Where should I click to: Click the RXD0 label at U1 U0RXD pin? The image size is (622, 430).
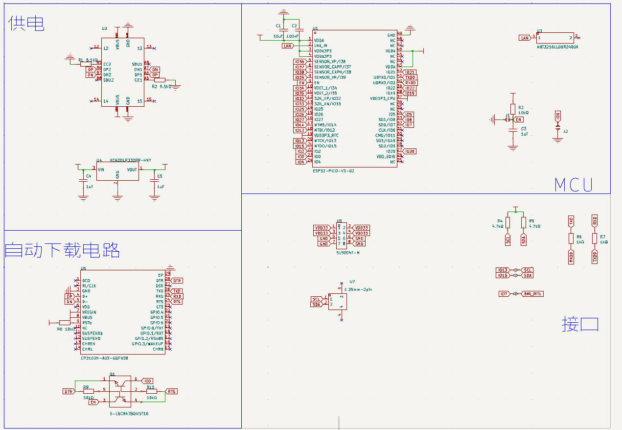point(410,83)
